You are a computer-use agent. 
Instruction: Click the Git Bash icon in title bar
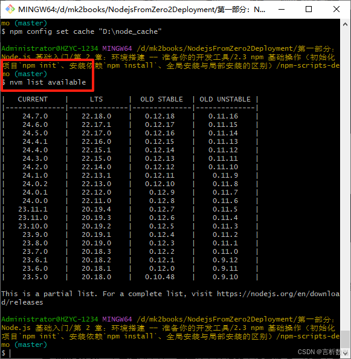(x=10, y=10)
